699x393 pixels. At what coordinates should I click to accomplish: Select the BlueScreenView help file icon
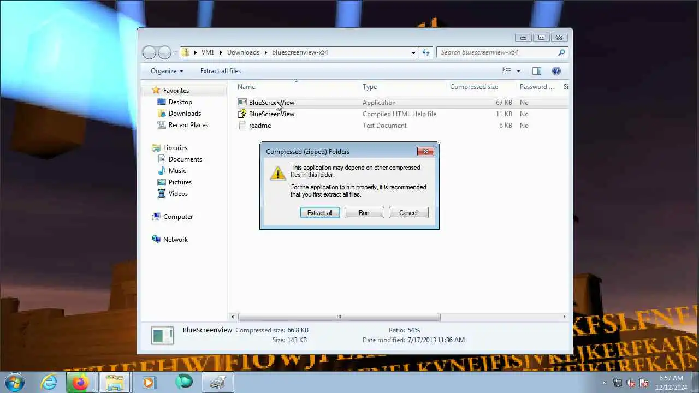pyautogui.click(x=242, y=114)
